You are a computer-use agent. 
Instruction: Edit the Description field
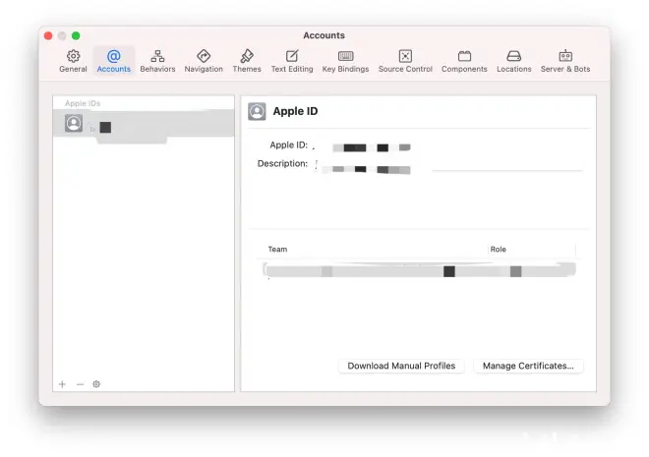[449, 164]
